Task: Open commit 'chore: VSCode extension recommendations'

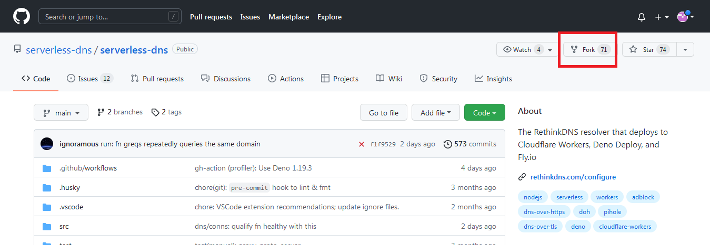Action: 297,207
